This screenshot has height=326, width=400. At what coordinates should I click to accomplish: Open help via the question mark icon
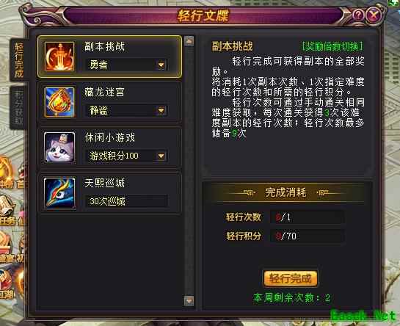click(358, 15)
